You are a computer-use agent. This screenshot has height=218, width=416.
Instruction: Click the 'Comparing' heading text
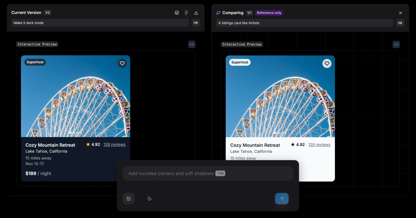click(233, 13)
